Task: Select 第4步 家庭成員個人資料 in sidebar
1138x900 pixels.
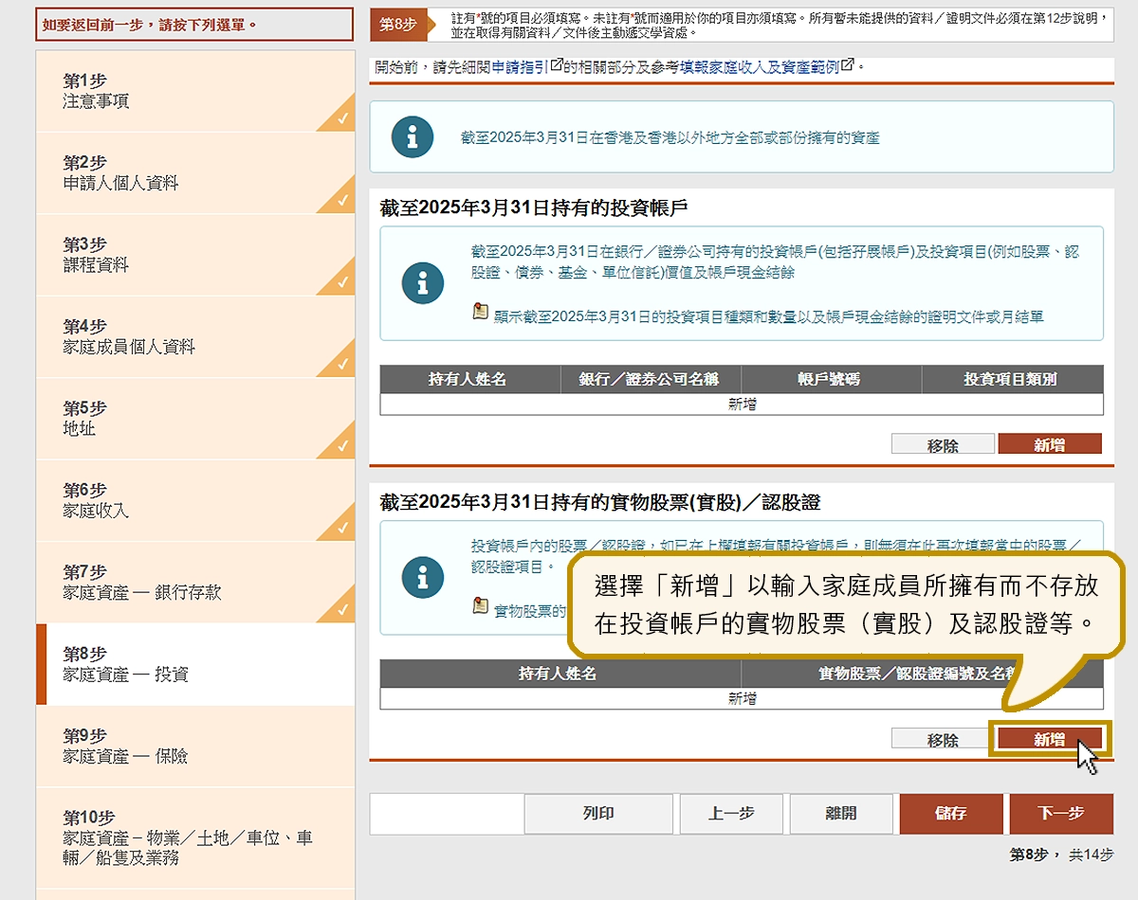Action: coord(194,336)
